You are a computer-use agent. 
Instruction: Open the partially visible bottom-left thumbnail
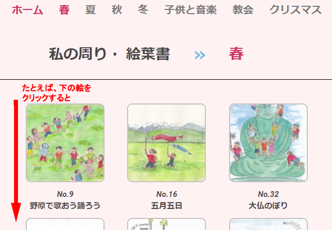tap(65, 224)
